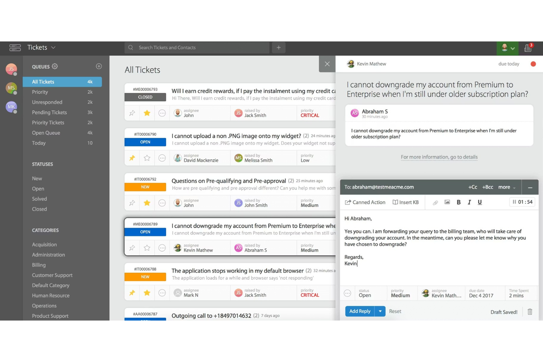Star the closed credit rewards ticket
The width and height of the screenshot is (543, 362).
point(147,113)
